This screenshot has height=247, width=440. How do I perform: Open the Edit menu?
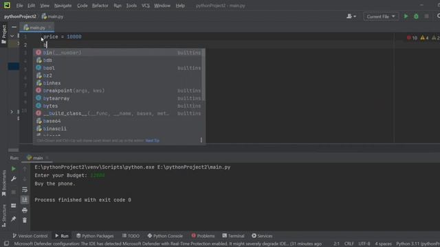[31, 5]
